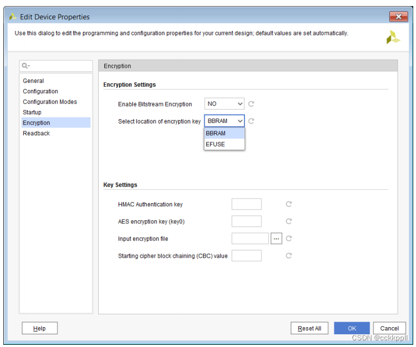Viewport: 416px width, 347px height.
Task: Click the HMAC Authentication key field
Action: pyautogui.click(x=247, y=204)
